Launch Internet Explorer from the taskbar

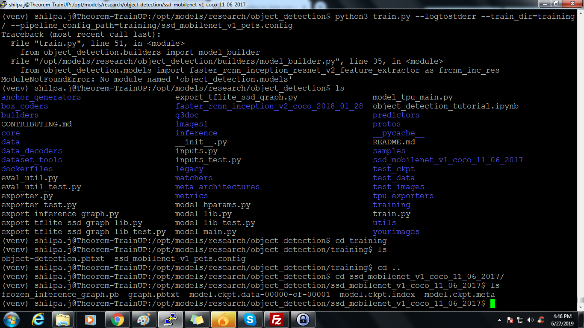[x=38, y=319]
